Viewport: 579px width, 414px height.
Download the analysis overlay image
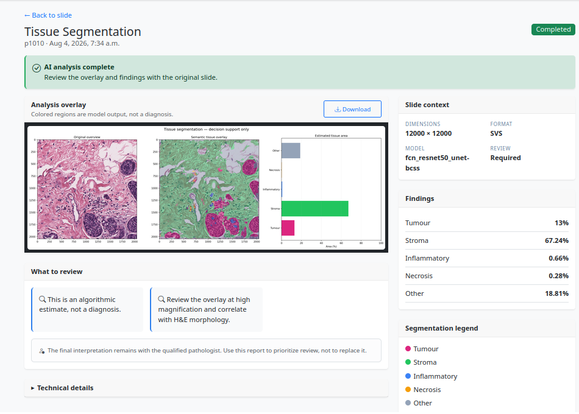pyautogui.click(x=352, y=109)
